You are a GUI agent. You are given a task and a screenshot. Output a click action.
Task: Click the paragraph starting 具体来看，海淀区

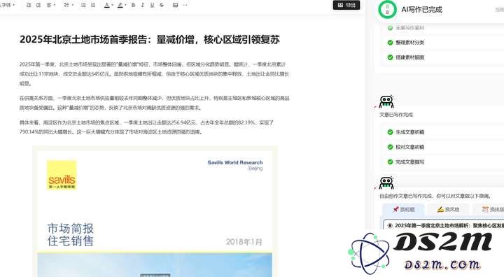tap(146, 127)
